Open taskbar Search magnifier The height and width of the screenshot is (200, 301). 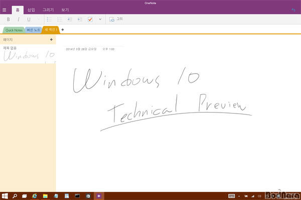coord(15,196)
